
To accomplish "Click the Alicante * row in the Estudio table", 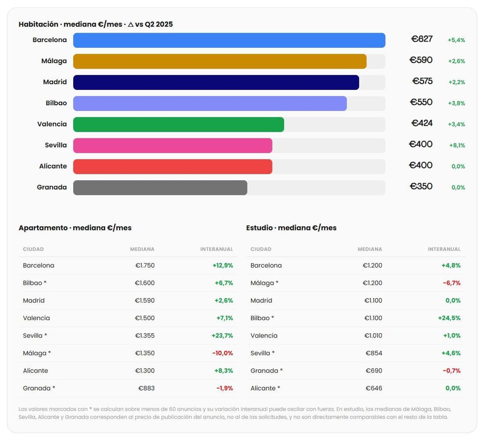I will pyautogui.click(x=356, y=388).
